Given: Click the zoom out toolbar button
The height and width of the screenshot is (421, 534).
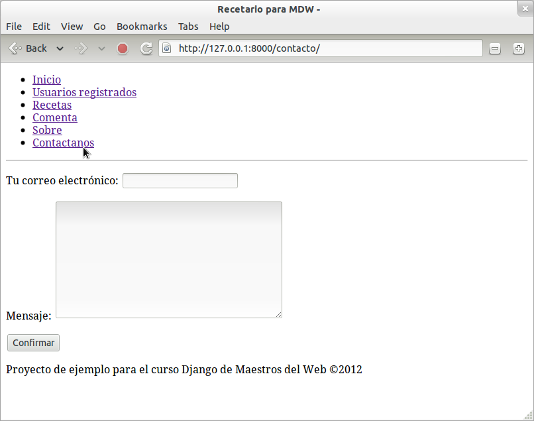Looking at the screenshot, I should coord(494,48).
